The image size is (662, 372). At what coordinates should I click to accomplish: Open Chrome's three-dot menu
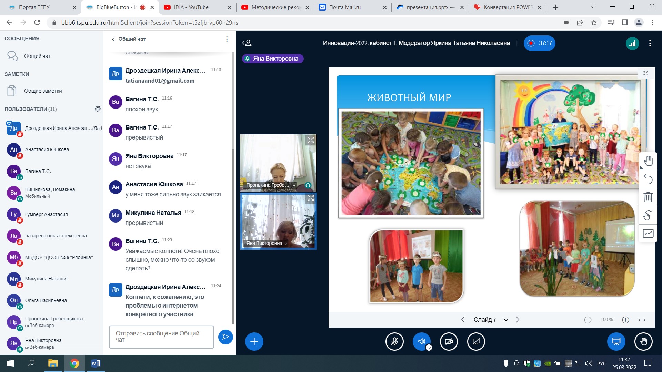pos(652,22)
